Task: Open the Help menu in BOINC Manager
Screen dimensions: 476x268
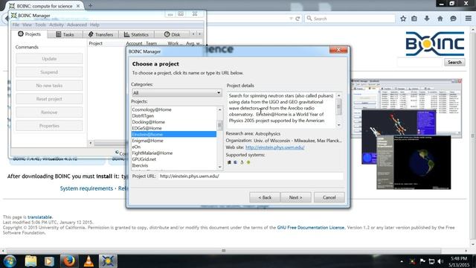Action: [94, 25]
